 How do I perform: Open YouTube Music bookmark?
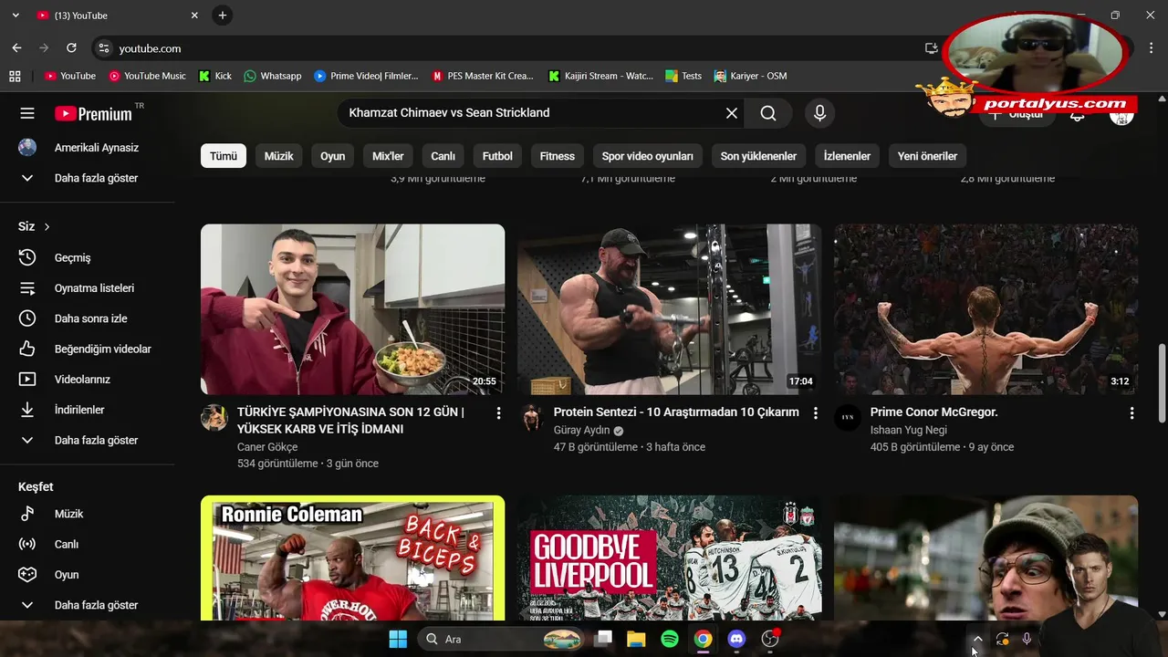[x=147, y=76]
